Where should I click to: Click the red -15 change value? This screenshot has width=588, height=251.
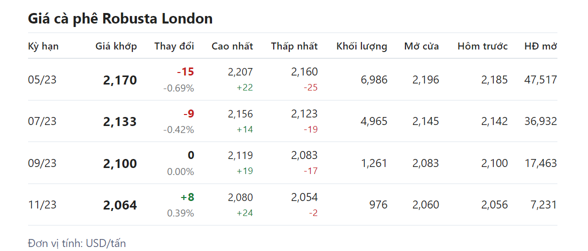coord(185,72)
